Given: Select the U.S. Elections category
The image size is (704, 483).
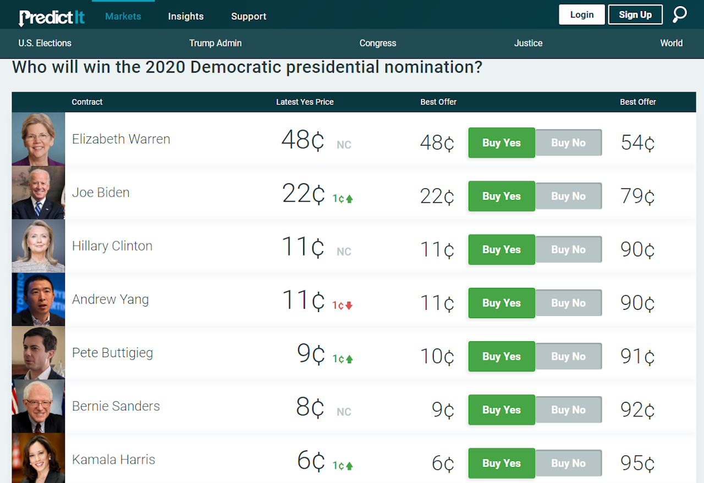Looking at the screenshot, I should point(45,43).
